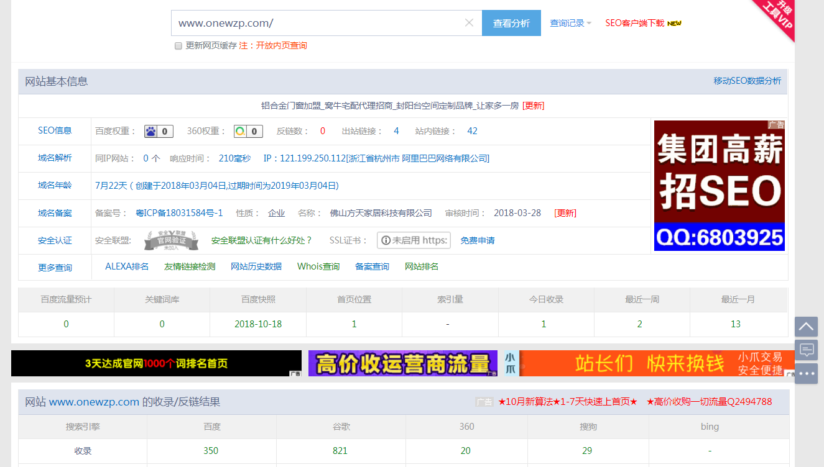Select the Whois查询 link
The height and width of the screenshot is (467, 824).
318,266
